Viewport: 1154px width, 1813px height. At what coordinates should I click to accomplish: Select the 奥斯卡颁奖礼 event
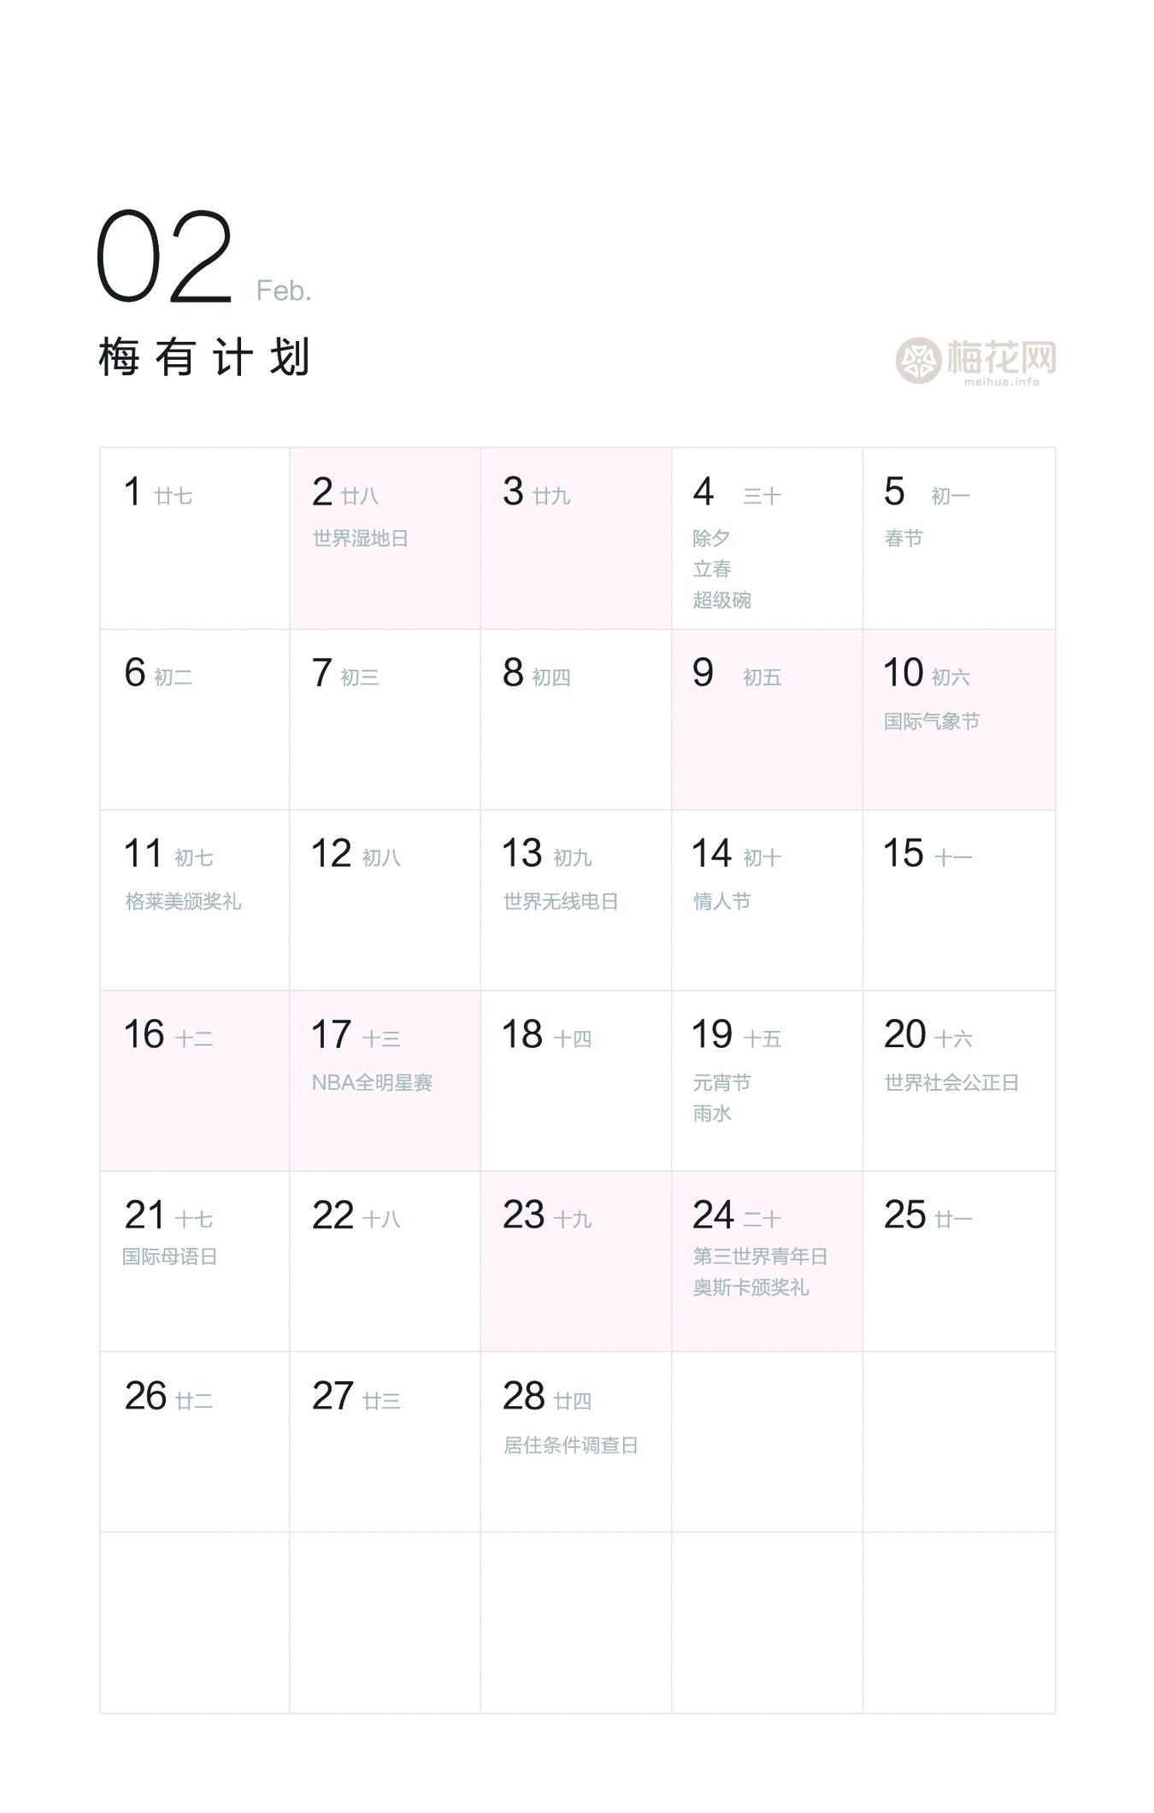click(x=751, y=1287)
